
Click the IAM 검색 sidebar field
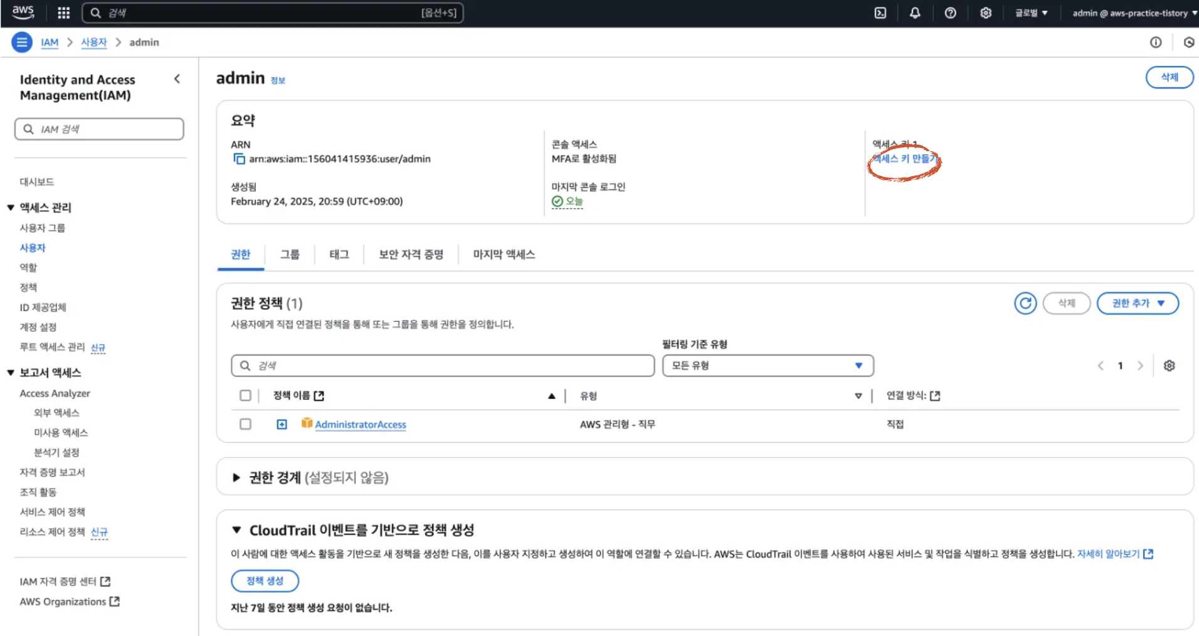click(x=99, y=129)
